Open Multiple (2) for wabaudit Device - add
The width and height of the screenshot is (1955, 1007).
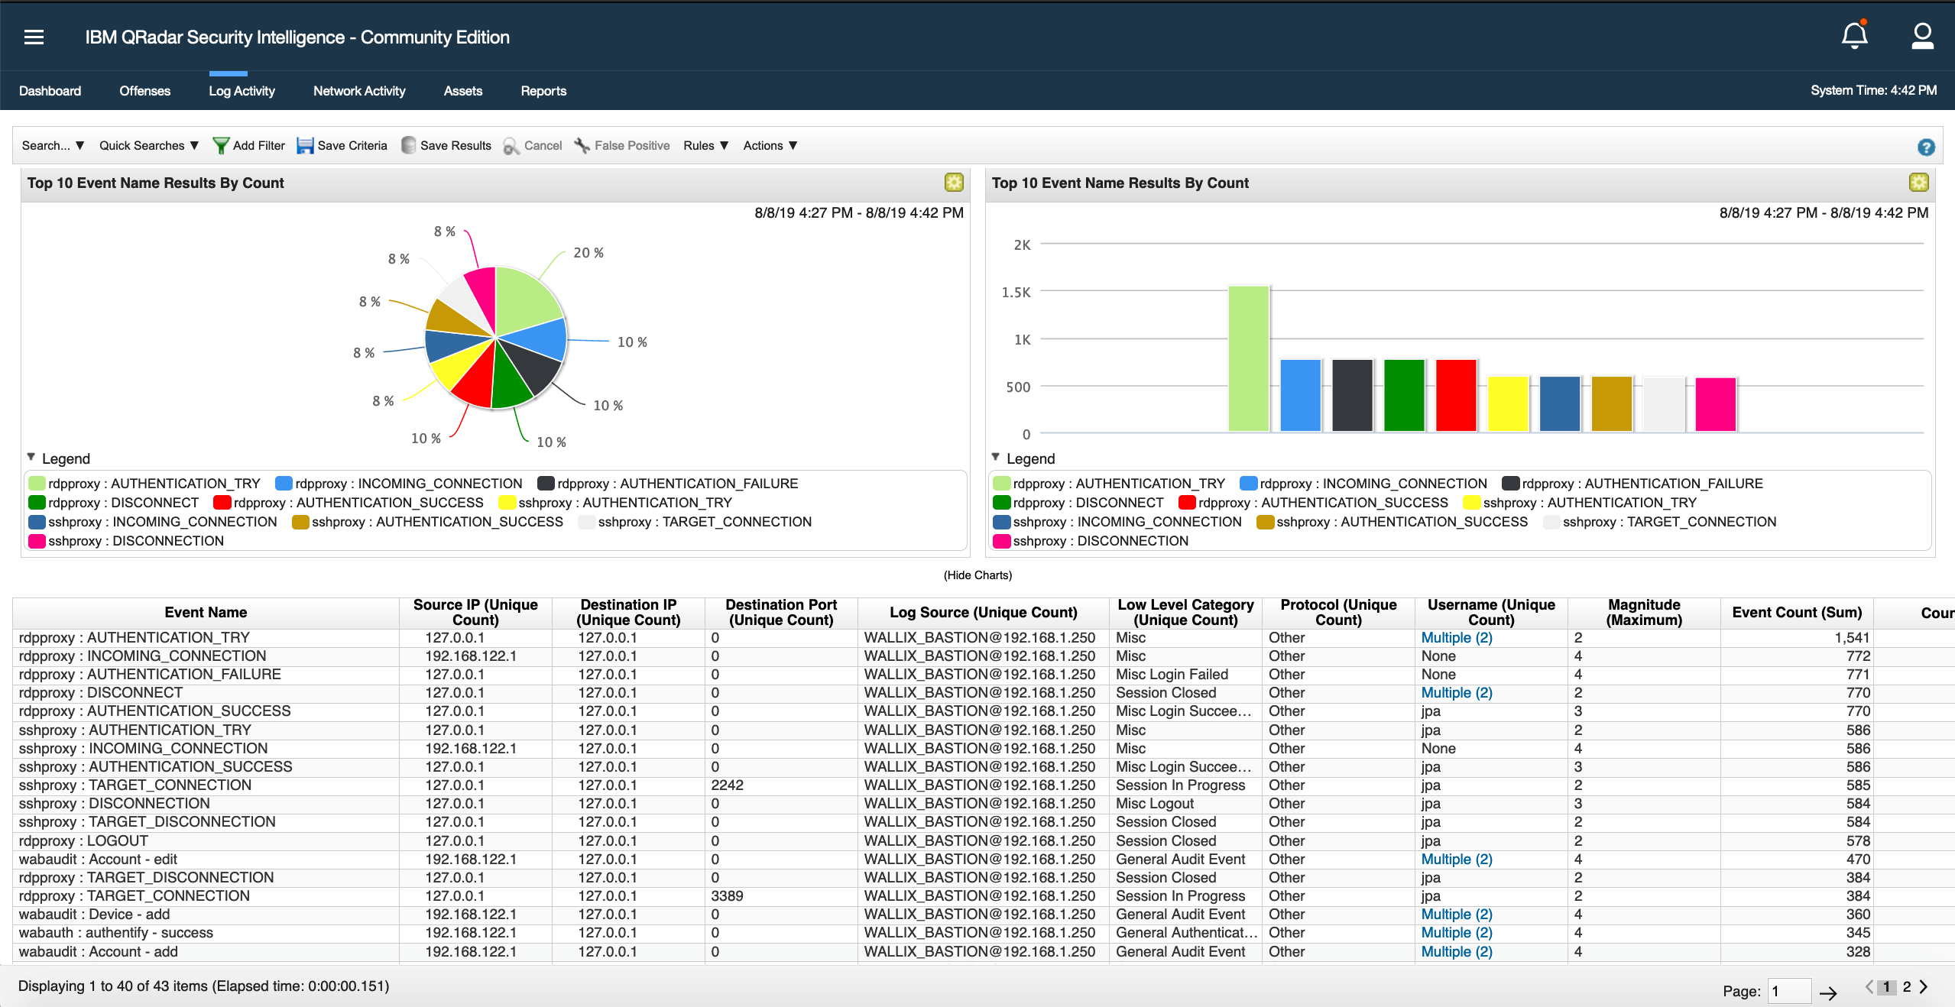1457,914
